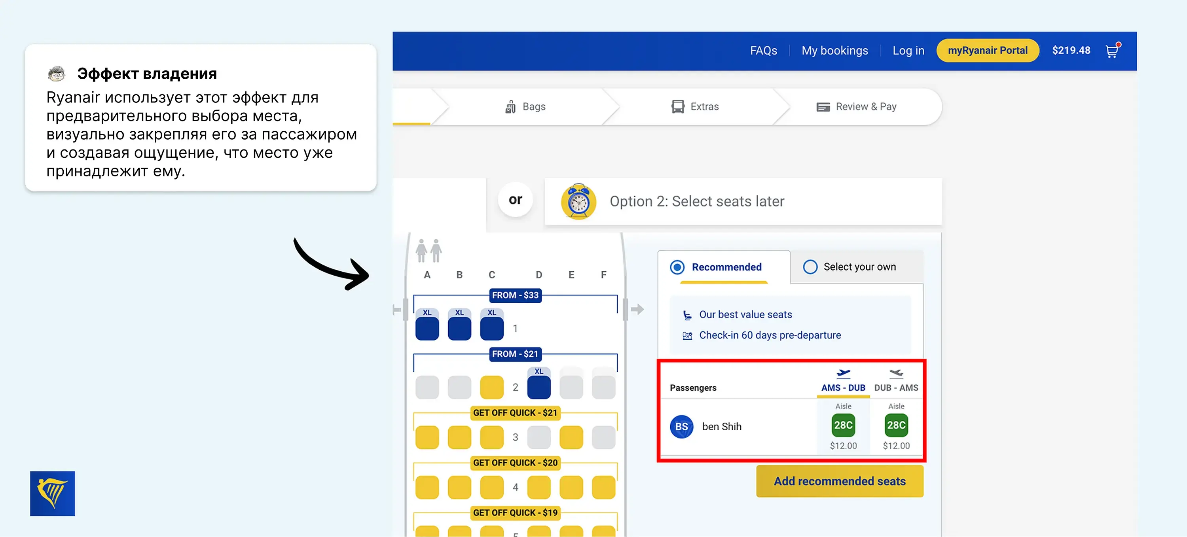Expand Option 2: Select seats later
Image resolution: width=1187 pixels, height=537 pixels.
point(696,202)
